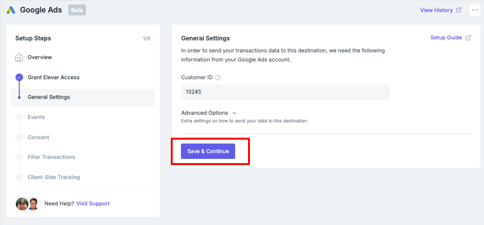Click the Customer ID help question icon
Viewport: 484px width, 225px height.
pyautogui.click(x=218, y=77)
